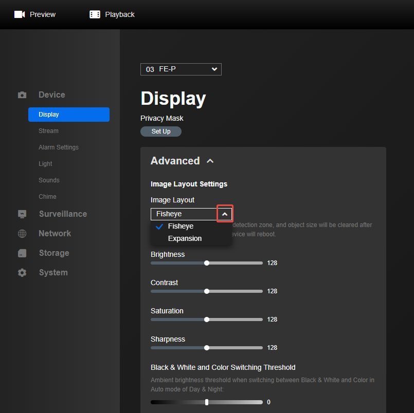Close the Image Layout dropdown arrow

pyautogui.click(x=225, y=214)
